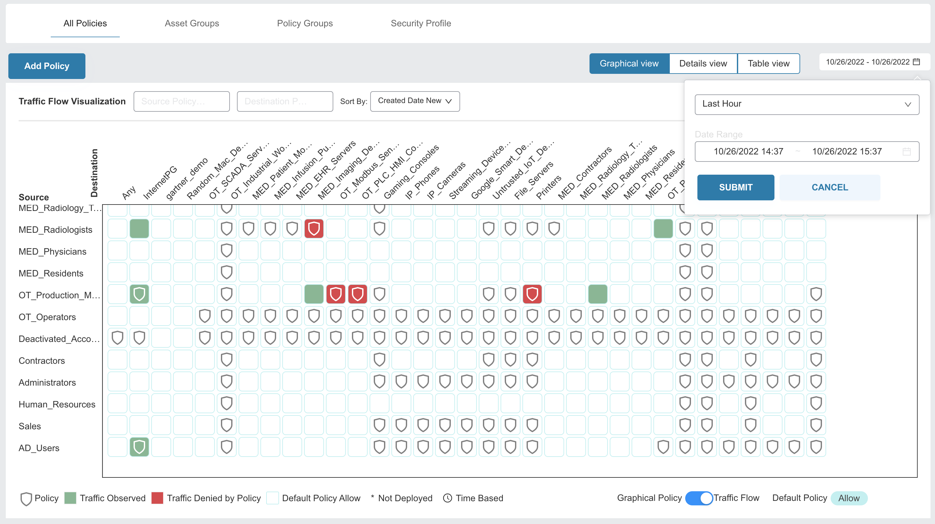
Task: Click calendar icon inside Date Range field
Action: (906, 151)
